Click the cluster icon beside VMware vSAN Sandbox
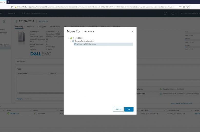This screenshot has height=132, width=200. (x=75, y=44)
